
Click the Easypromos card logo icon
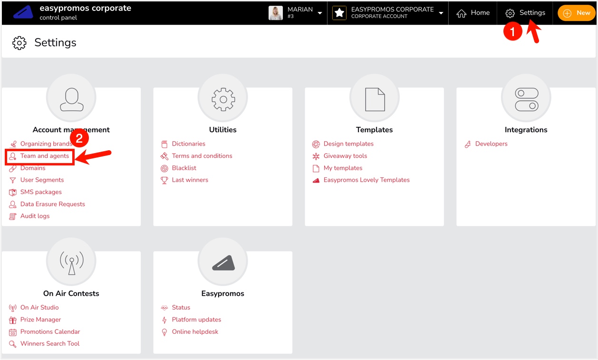223,263
